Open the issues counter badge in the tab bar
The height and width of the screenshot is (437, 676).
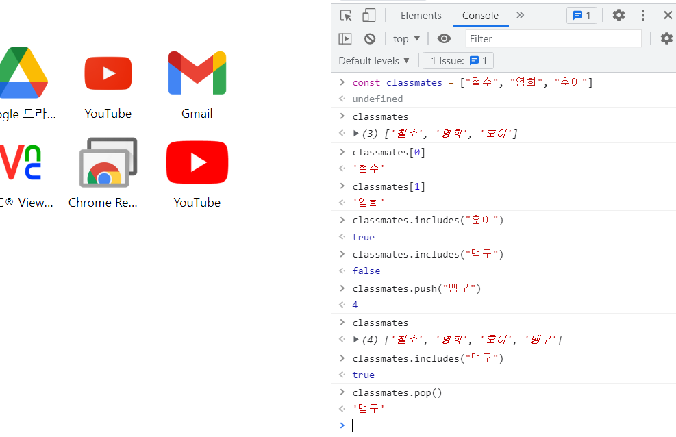(581, 16)
